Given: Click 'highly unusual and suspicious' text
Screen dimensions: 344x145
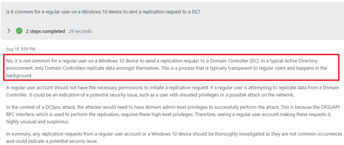Looking at the screenshot, I should [38, 122].
